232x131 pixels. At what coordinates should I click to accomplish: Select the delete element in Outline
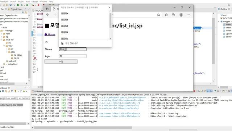[227, 37]
